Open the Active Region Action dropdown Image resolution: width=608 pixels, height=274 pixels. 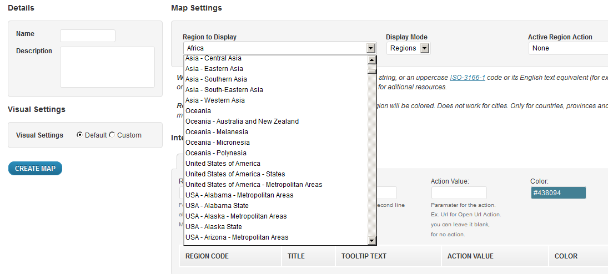coord(566,48)
